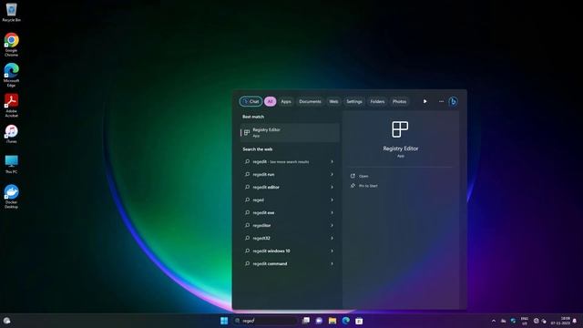
Task: Open Docker Desktop shortcut
Action: [11, 197]
